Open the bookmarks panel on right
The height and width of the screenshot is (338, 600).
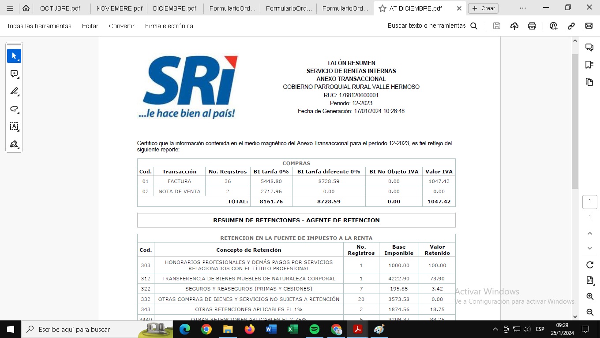click(x=589, y=65)
